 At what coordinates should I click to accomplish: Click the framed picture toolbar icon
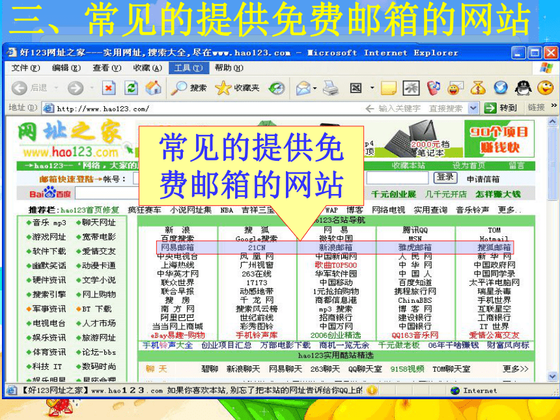click(x=411, y=88)
